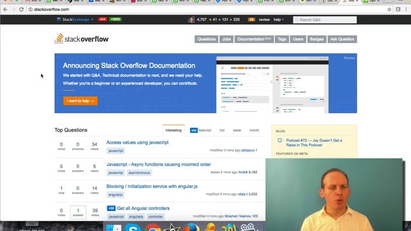
Task: Switch to the week questions tab
Action: tap(237, 130)
